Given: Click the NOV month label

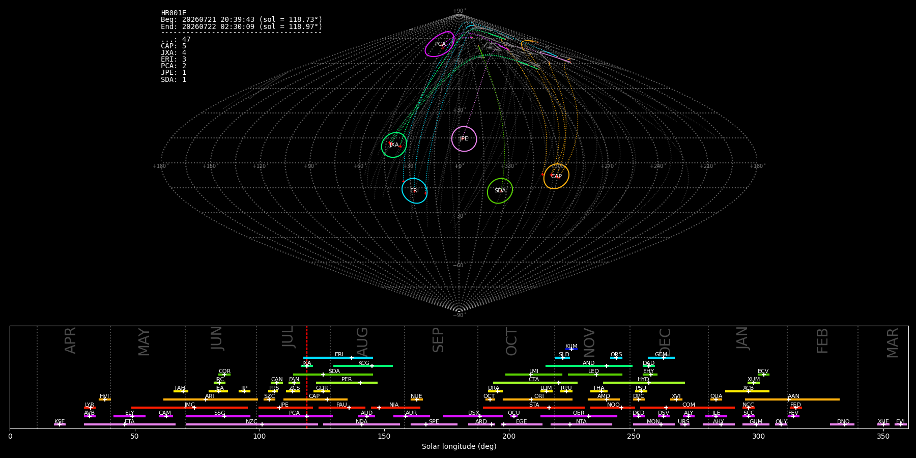Looking at the screenshot, I should [589, 342].
